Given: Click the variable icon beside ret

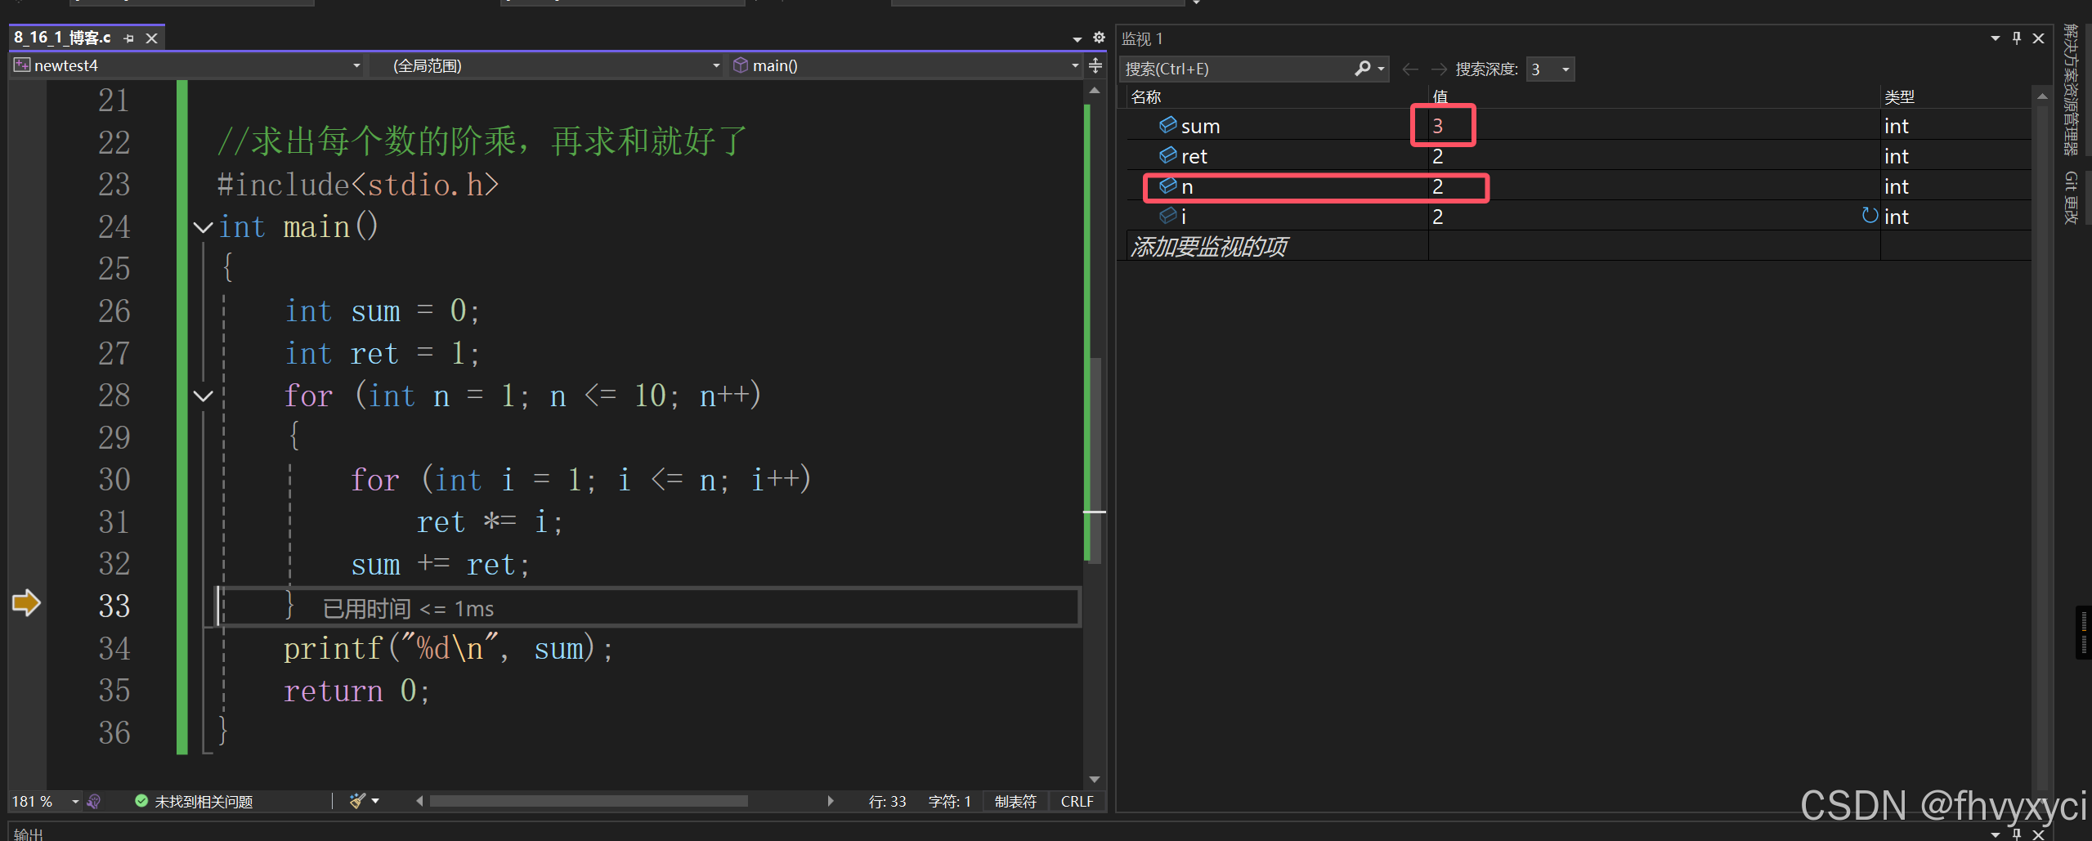Looking at the screenshot, I should tap(1168, 155).
